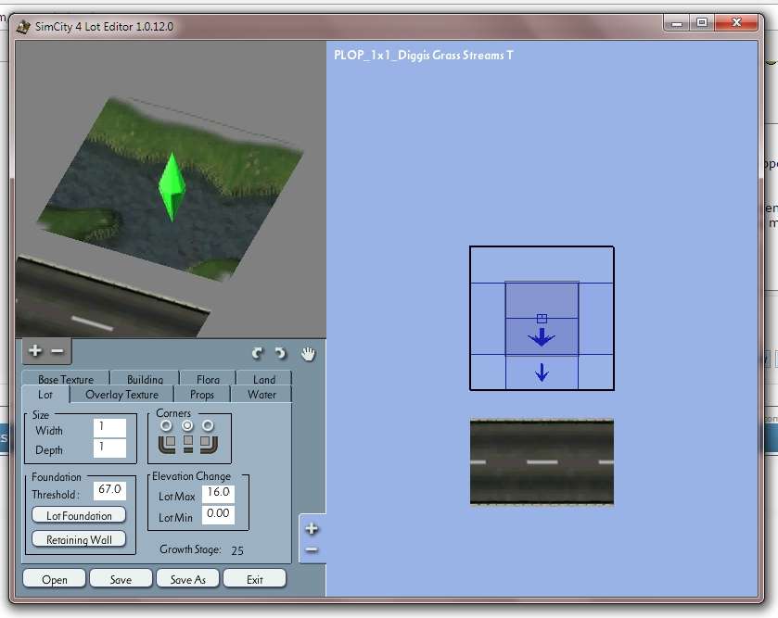The height and width of the screenshot is (618, 778).
Task: Click the Lot Foundation button
Action: (79, 515)
